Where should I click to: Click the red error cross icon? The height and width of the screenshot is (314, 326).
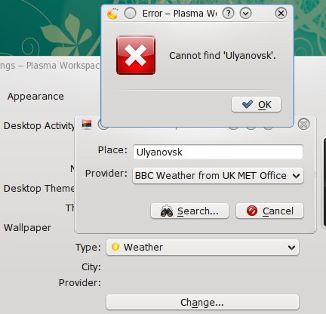[136, 55]
